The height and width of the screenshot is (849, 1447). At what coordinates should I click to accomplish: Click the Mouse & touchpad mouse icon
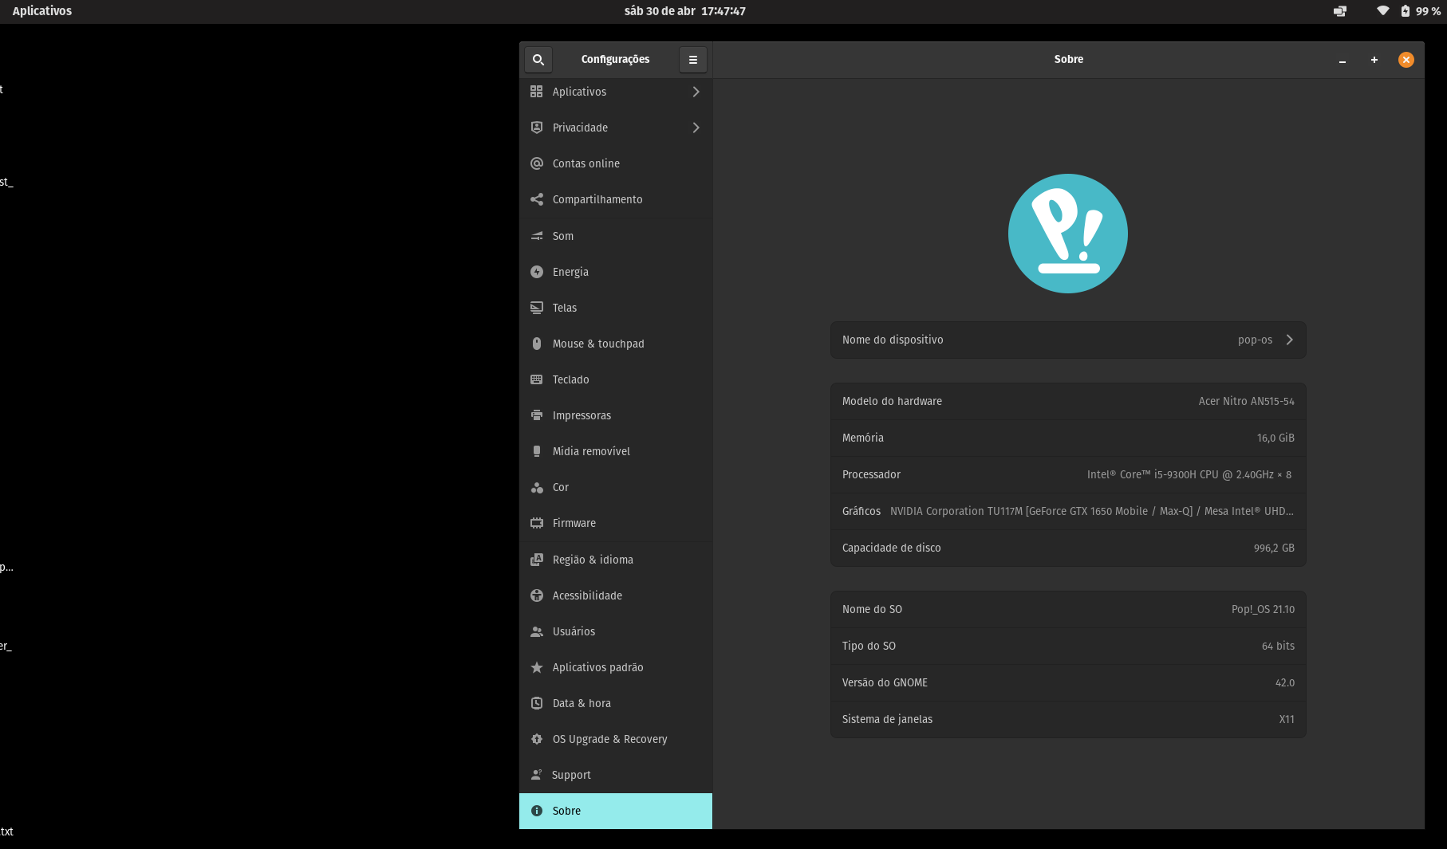537,344
